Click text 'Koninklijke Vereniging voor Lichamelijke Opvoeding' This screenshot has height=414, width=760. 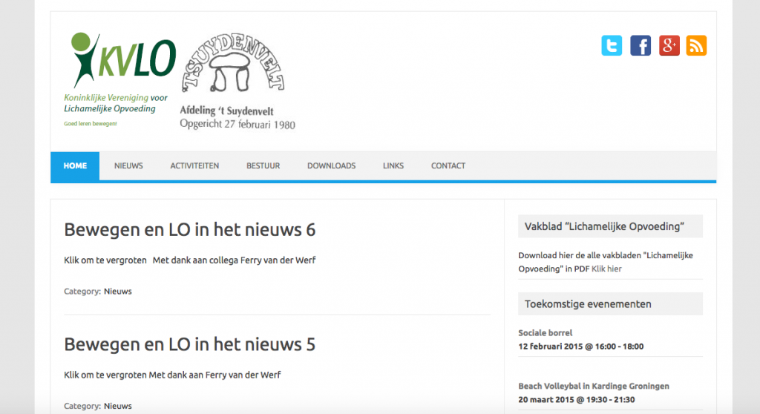(115, 103)
